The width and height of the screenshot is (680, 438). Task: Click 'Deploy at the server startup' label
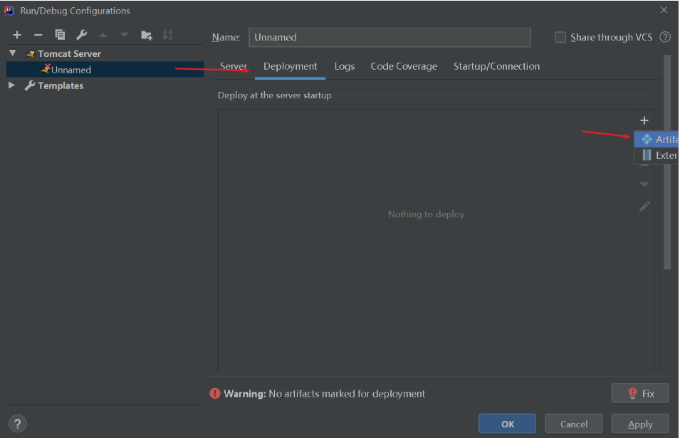275,95
